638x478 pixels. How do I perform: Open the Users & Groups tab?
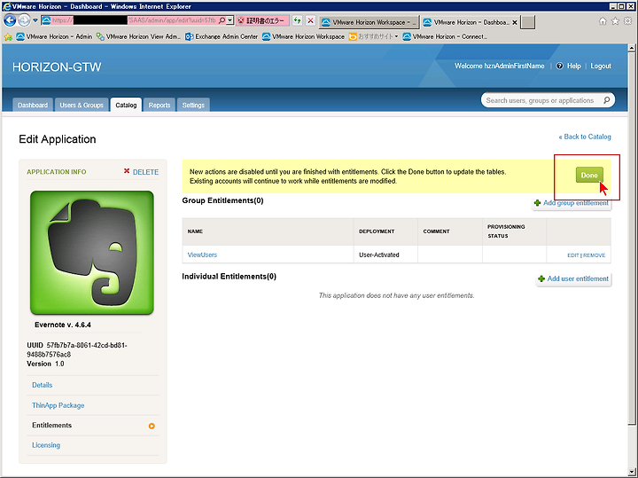(x=82, y=105)
